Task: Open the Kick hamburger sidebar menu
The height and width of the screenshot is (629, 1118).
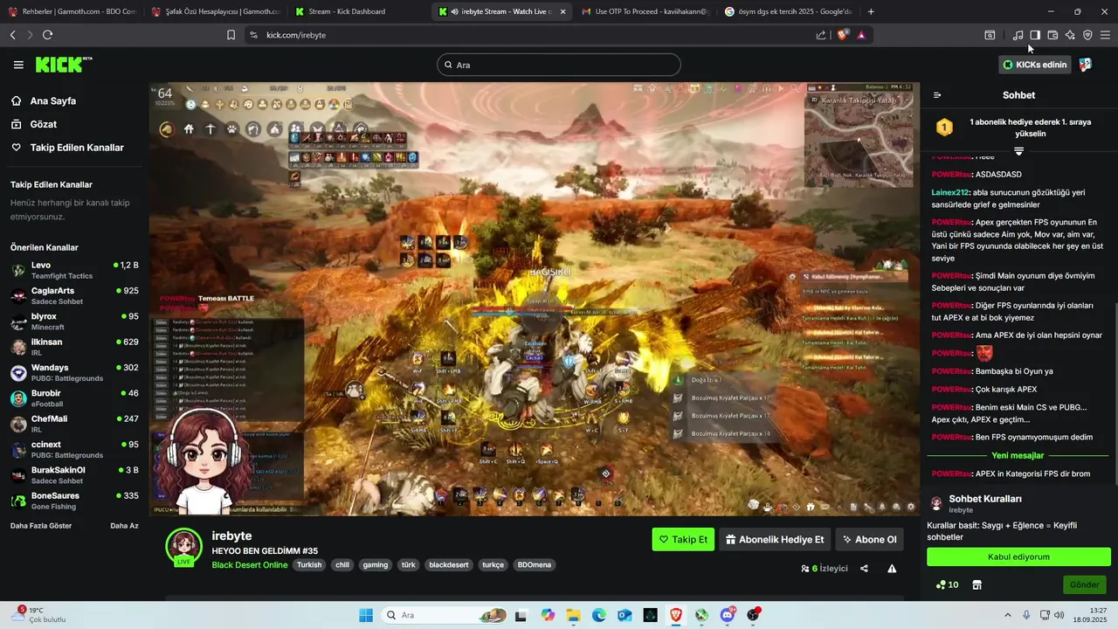Action: point(18,65)
